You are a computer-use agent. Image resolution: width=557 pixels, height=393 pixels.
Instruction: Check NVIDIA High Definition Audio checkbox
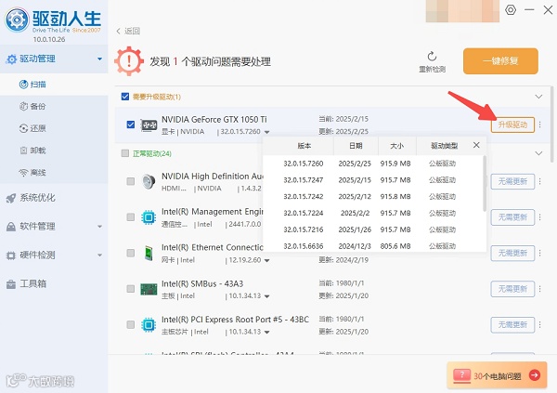pyautogui.click(x=131, y=181)
